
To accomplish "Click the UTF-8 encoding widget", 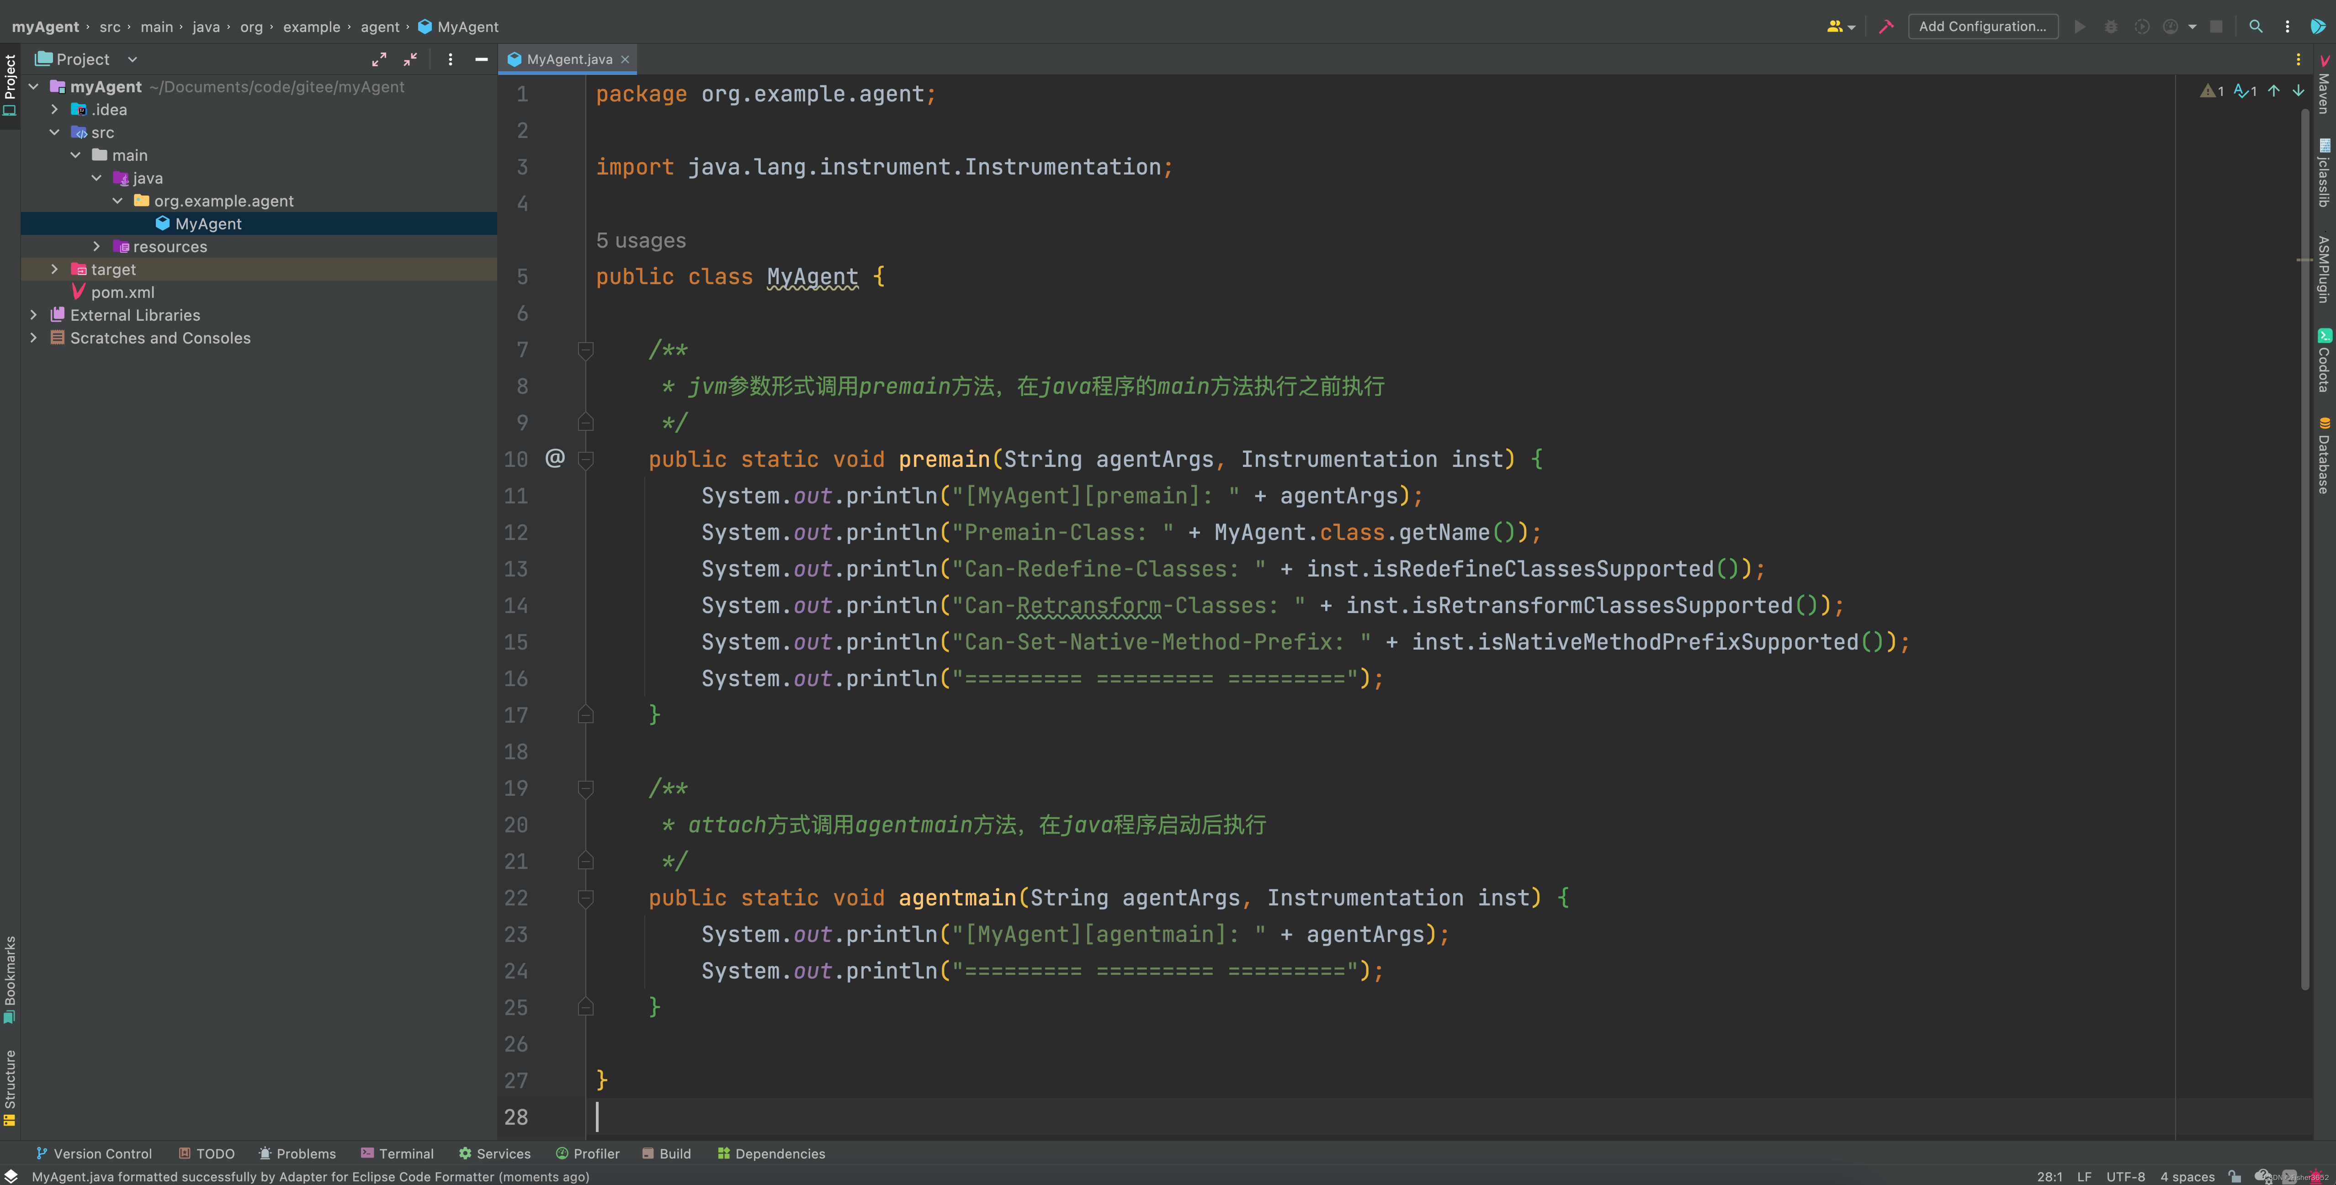I will pyautogui.click(x=2126, y=1177).
